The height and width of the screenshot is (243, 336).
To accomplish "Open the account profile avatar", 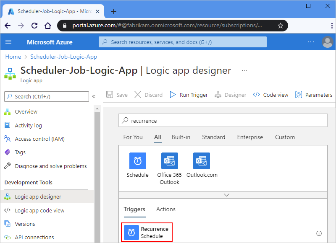I will pyautogui.click(x=327, y=42).
